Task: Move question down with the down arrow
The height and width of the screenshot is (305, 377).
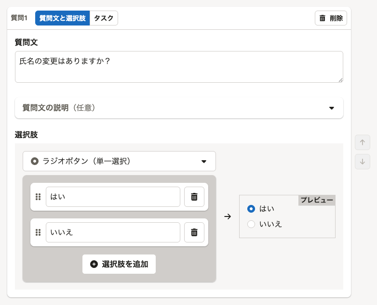Action: coord(362,162)
